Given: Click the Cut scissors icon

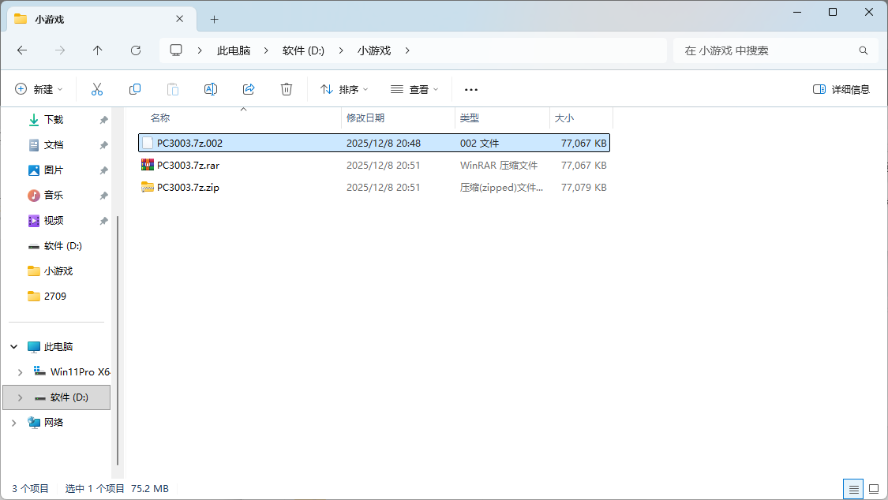Looking at the screenshot, I should coord(97,89).
